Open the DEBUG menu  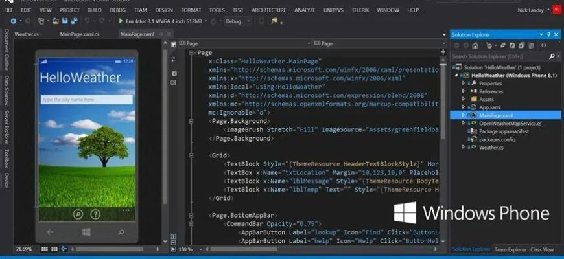click(117, 10)
